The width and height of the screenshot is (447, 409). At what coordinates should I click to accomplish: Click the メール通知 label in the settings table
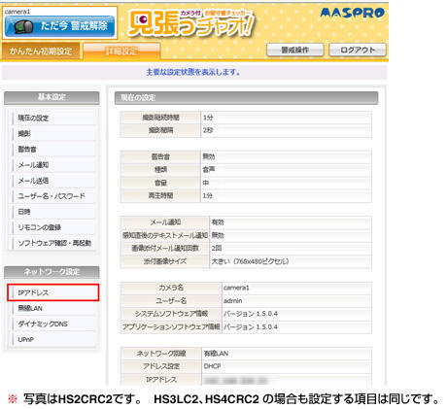click(165, 222)
